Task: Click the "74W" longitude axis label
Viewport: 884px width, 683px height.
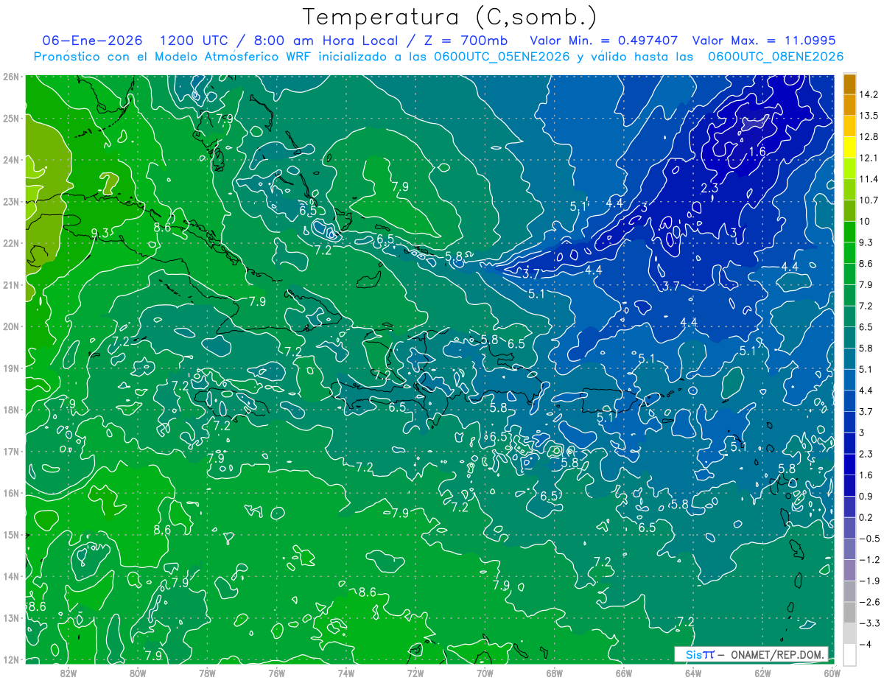Action: [x=346, y=672]
